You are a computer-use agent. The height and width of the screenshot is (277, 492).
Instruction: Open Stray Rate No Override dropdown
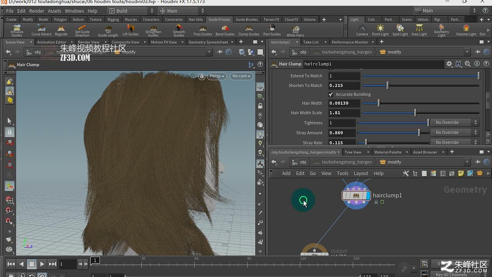(456, 142)
